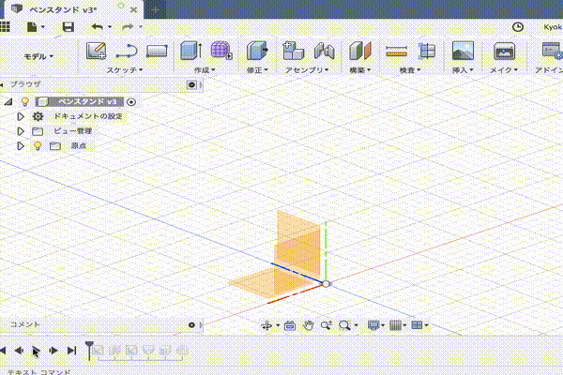563x375 pixels.
Task: Collapse the ブラウザ panel with minus button
Action: click(191, 84)
